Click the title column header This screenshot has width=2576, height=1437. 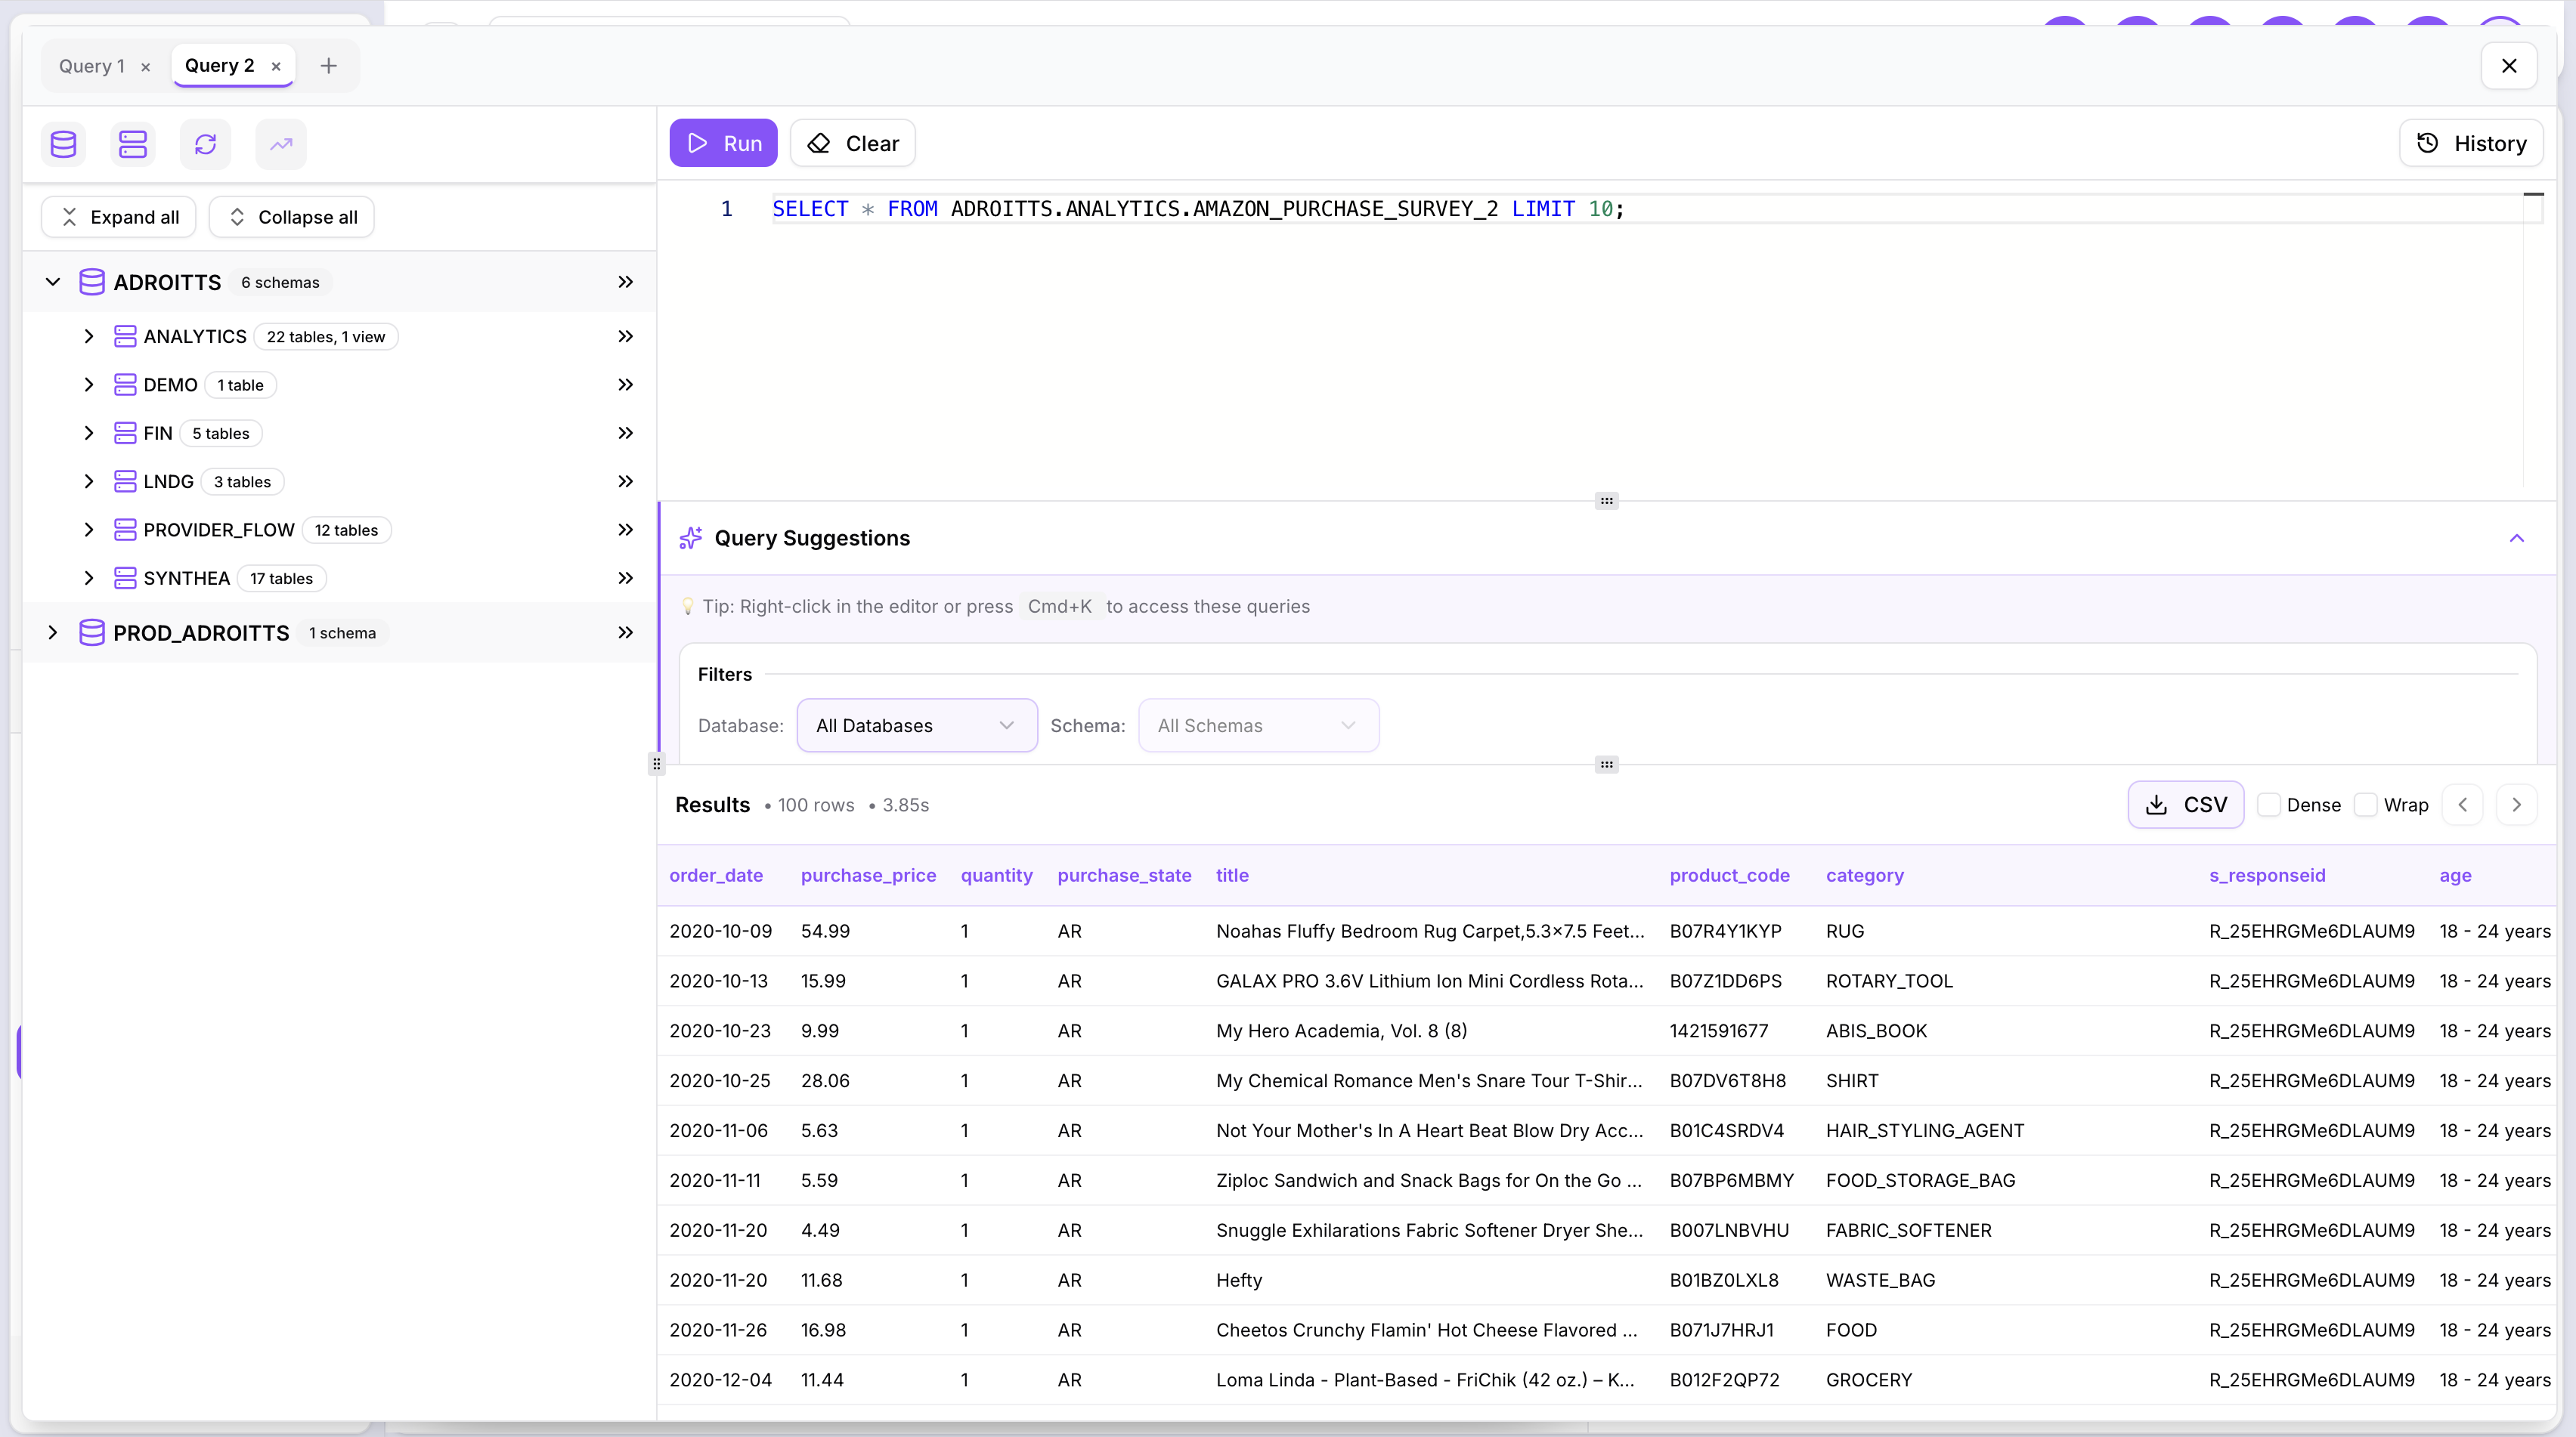(1232, 876)
